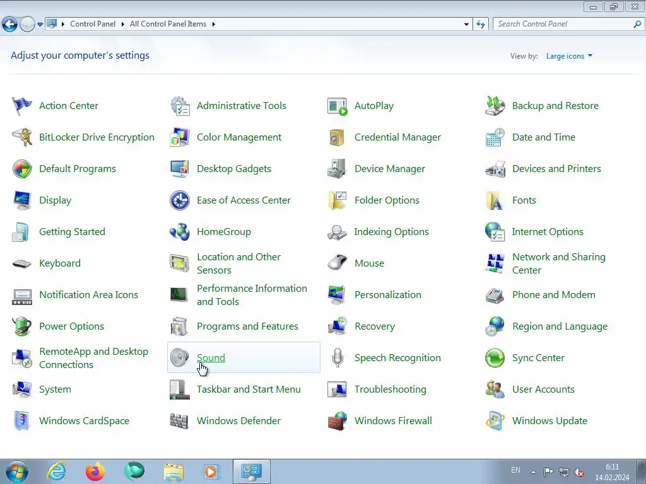Expand the address bar history dropdown arrow

(466, 25)
